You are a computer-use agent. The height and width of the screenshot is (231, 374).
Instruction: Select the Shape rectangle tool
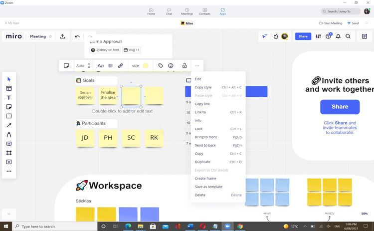[x=9, y=116]
